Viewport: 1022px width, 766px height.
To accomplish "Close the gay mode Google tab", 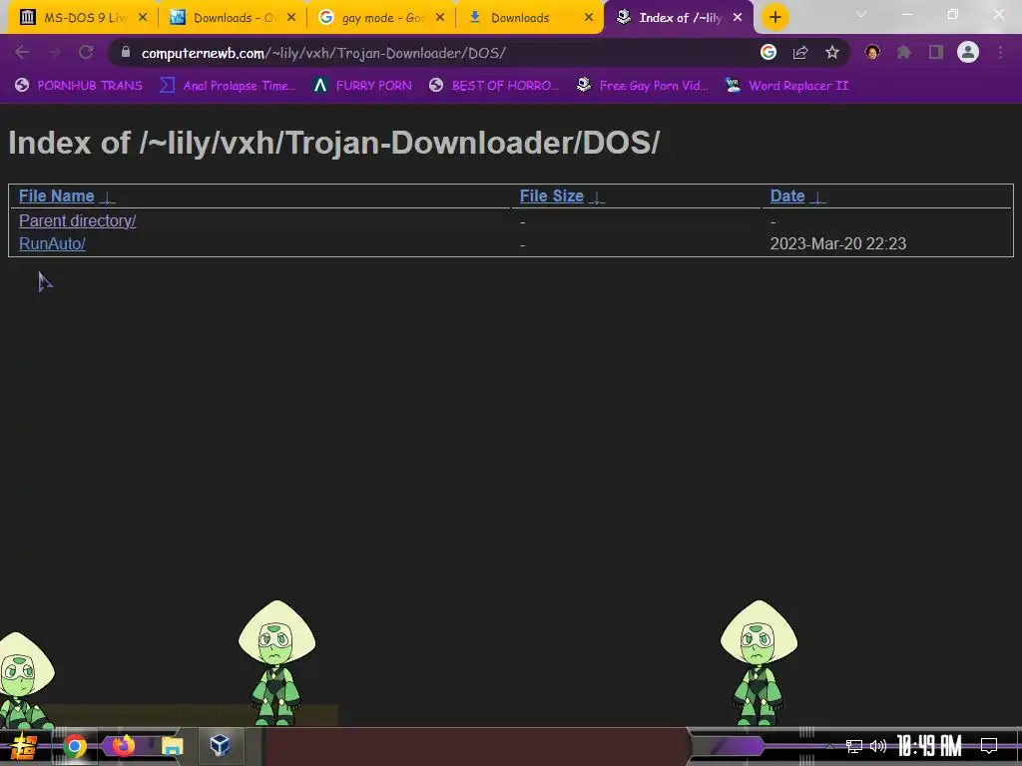I will coord(440,18).
